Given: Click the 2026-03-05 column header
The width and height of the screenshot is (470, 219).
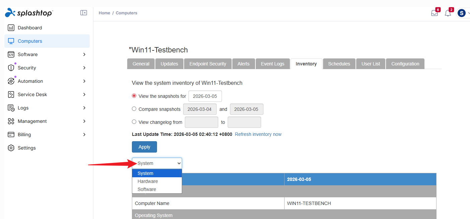Looking at the screenshot, I should click(360, 179).
